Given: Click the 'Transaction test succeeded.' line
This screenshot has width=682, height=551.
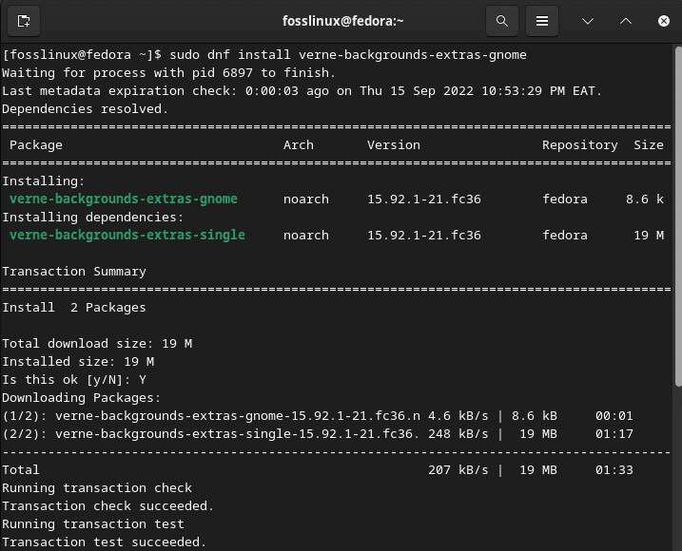Looking at the screenshot, I should [x=105, y=542].
